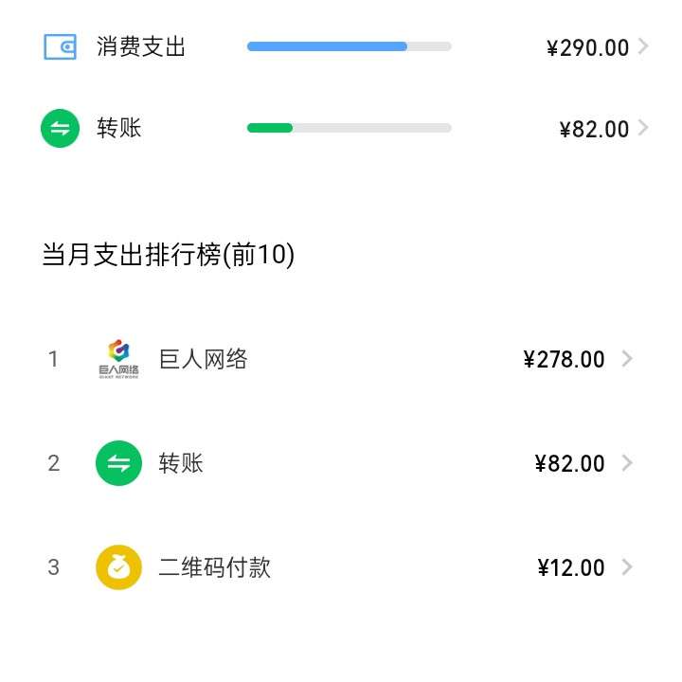
Task: Click the ¥278.00 amount for 巨人网络
Action: pos(564,359)
